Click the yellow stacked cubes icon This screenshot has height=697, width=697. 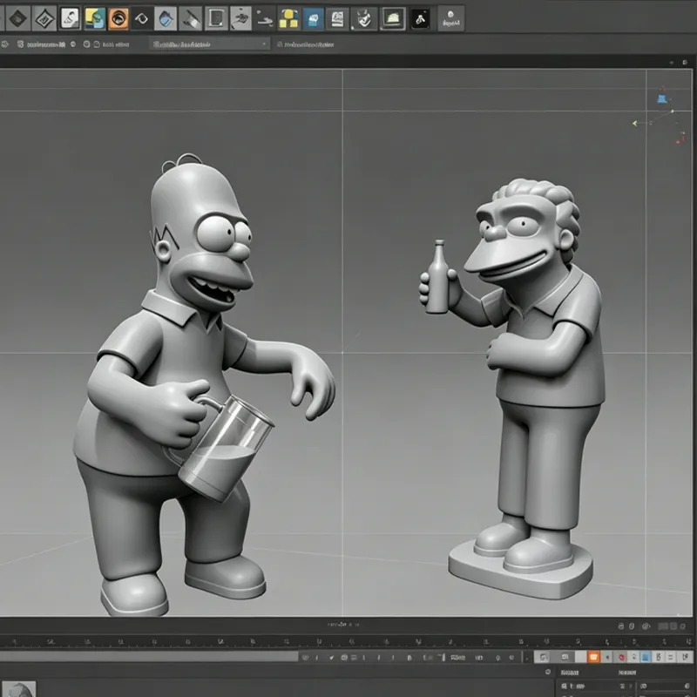click(288, 18)
